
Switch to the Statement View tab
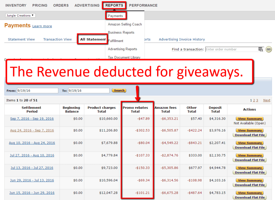[21, 40]
